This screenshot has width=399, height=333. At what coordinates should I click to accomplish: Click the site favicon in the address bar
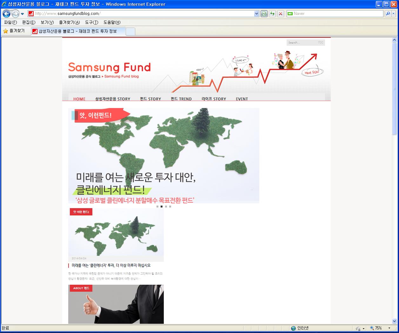[31, 14]
